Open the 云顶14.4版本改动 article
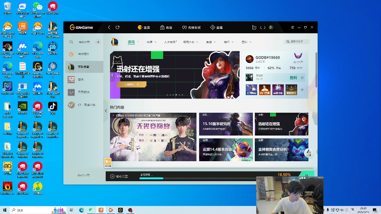Viewport: 381px width, 214px height. [x=226, y=150]
